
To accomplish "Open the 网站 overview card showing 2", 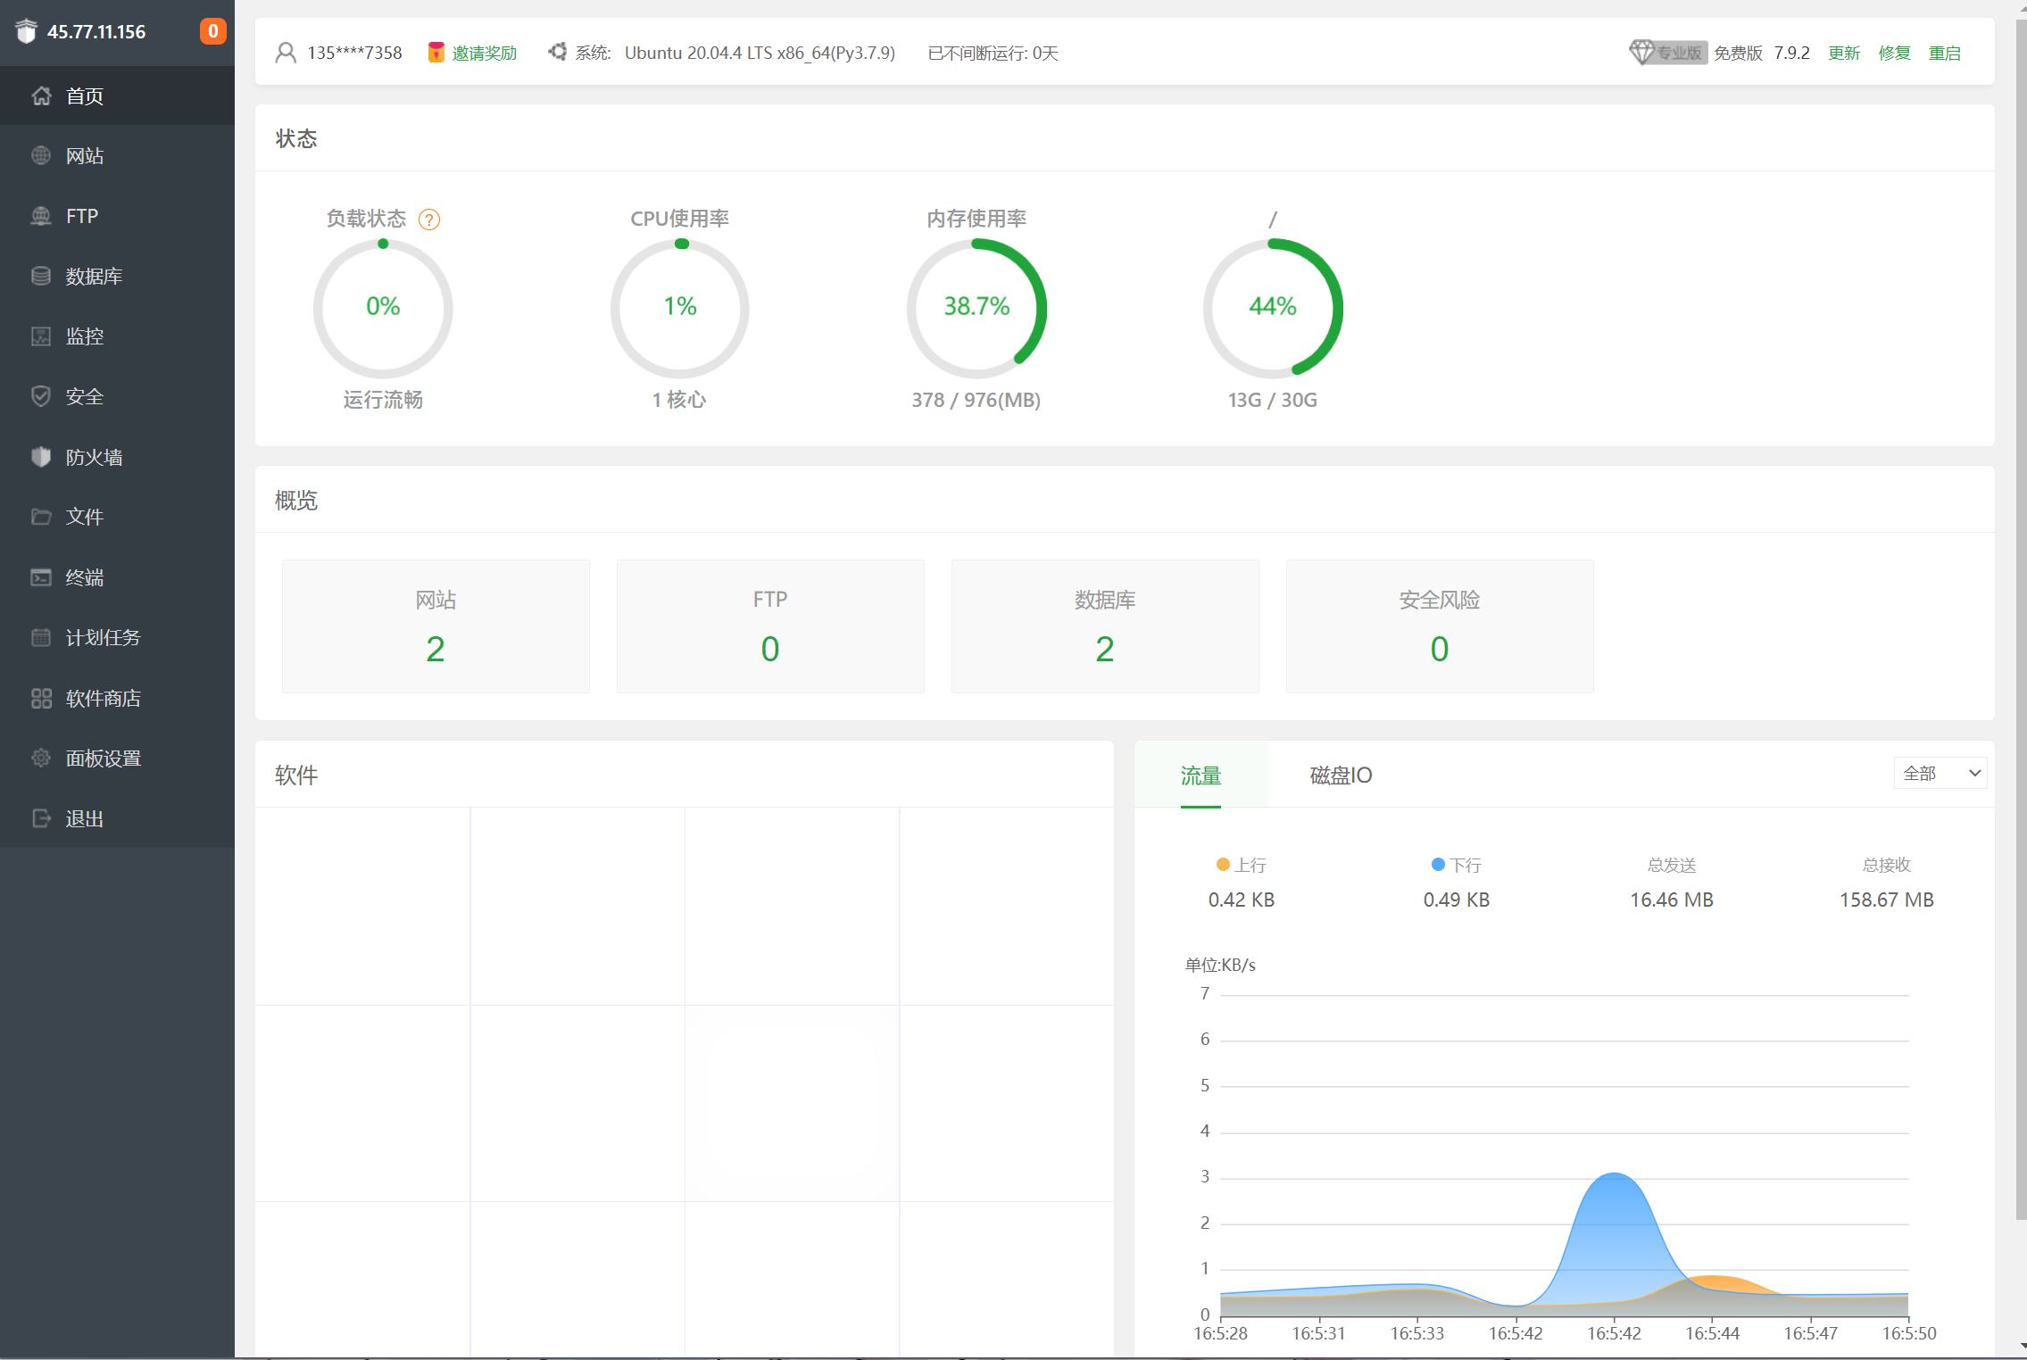I will (x=436, y=626).
